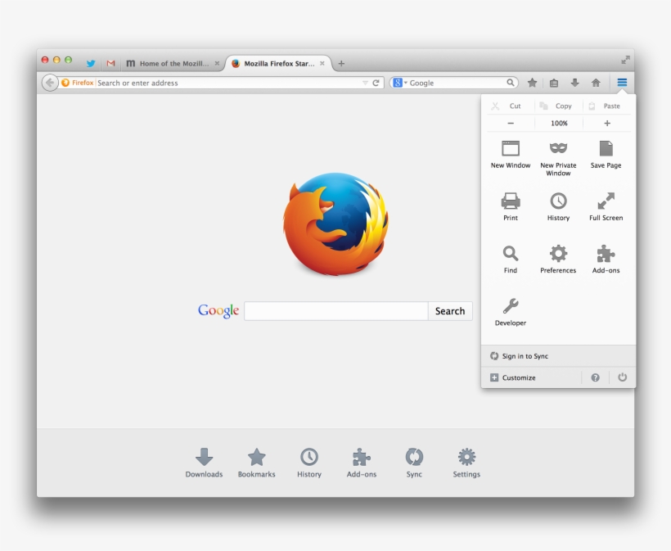Open Preferences from the menu panel

tap(558, 254)
